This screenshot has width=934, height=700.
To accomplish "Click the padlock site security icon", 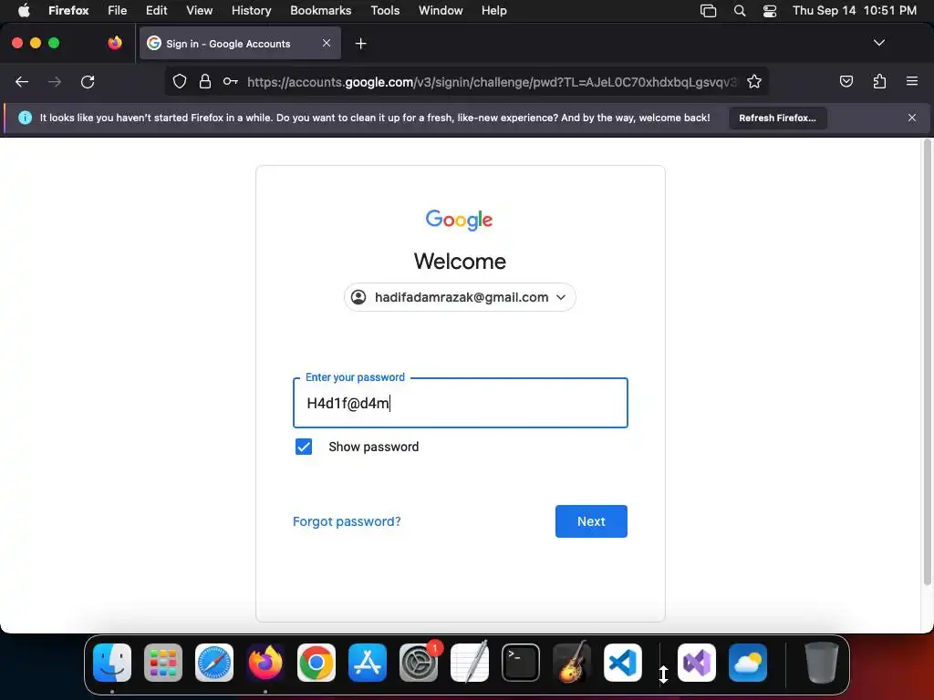I will point(205,81).
